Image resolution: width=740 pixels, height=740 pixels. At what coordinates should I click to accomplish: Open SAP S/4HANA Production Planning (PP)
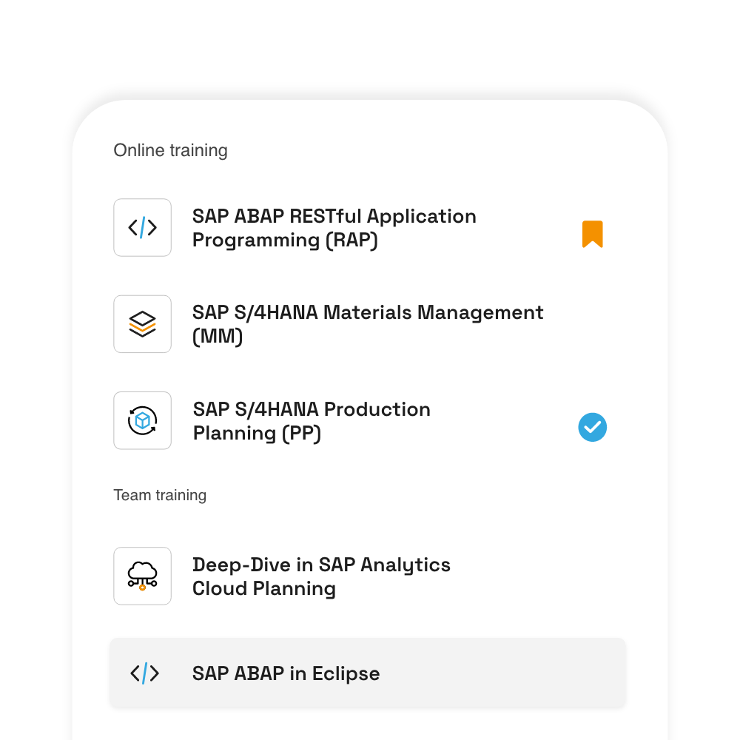pos(311,420)
